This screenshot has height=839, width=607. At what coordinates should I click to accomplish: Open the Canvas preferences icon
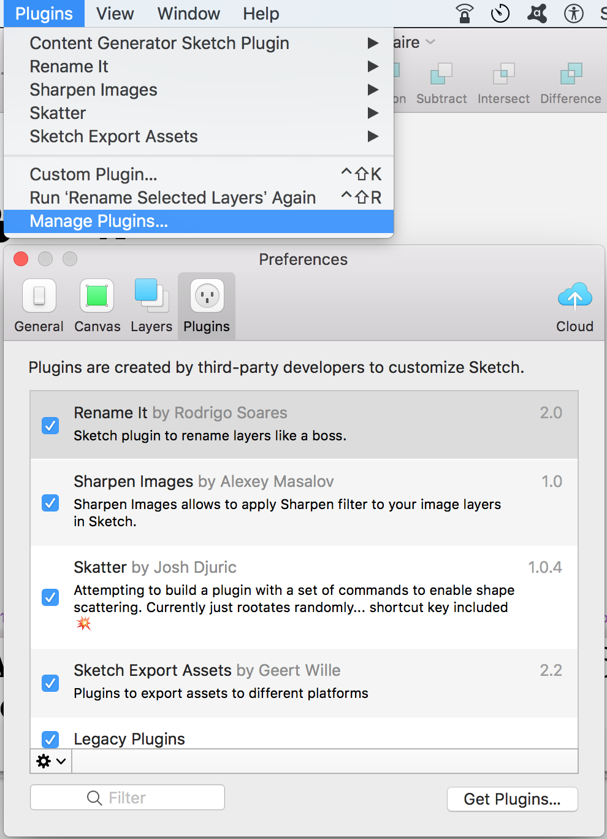97,305
